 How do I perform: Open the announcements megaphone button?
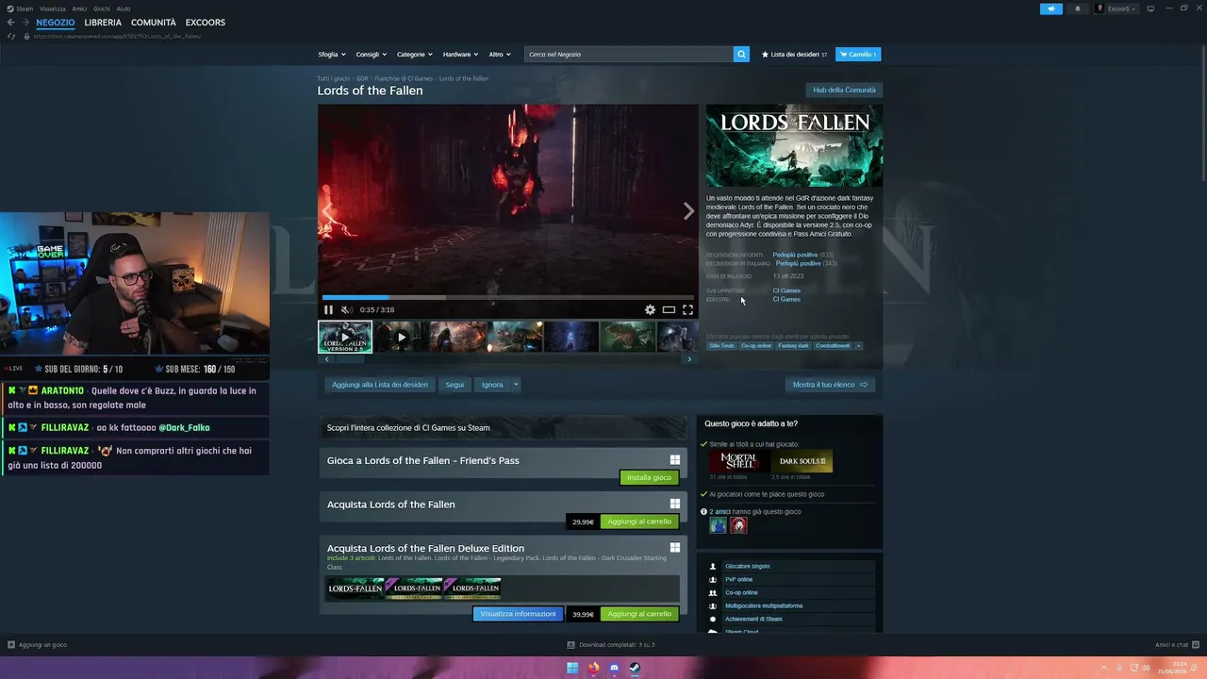tap(1050, 8)
